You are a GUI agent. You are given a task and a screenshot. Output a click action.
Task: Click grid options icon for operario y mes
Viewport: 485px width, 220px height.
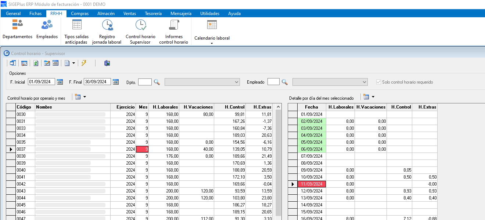(78, 97)
